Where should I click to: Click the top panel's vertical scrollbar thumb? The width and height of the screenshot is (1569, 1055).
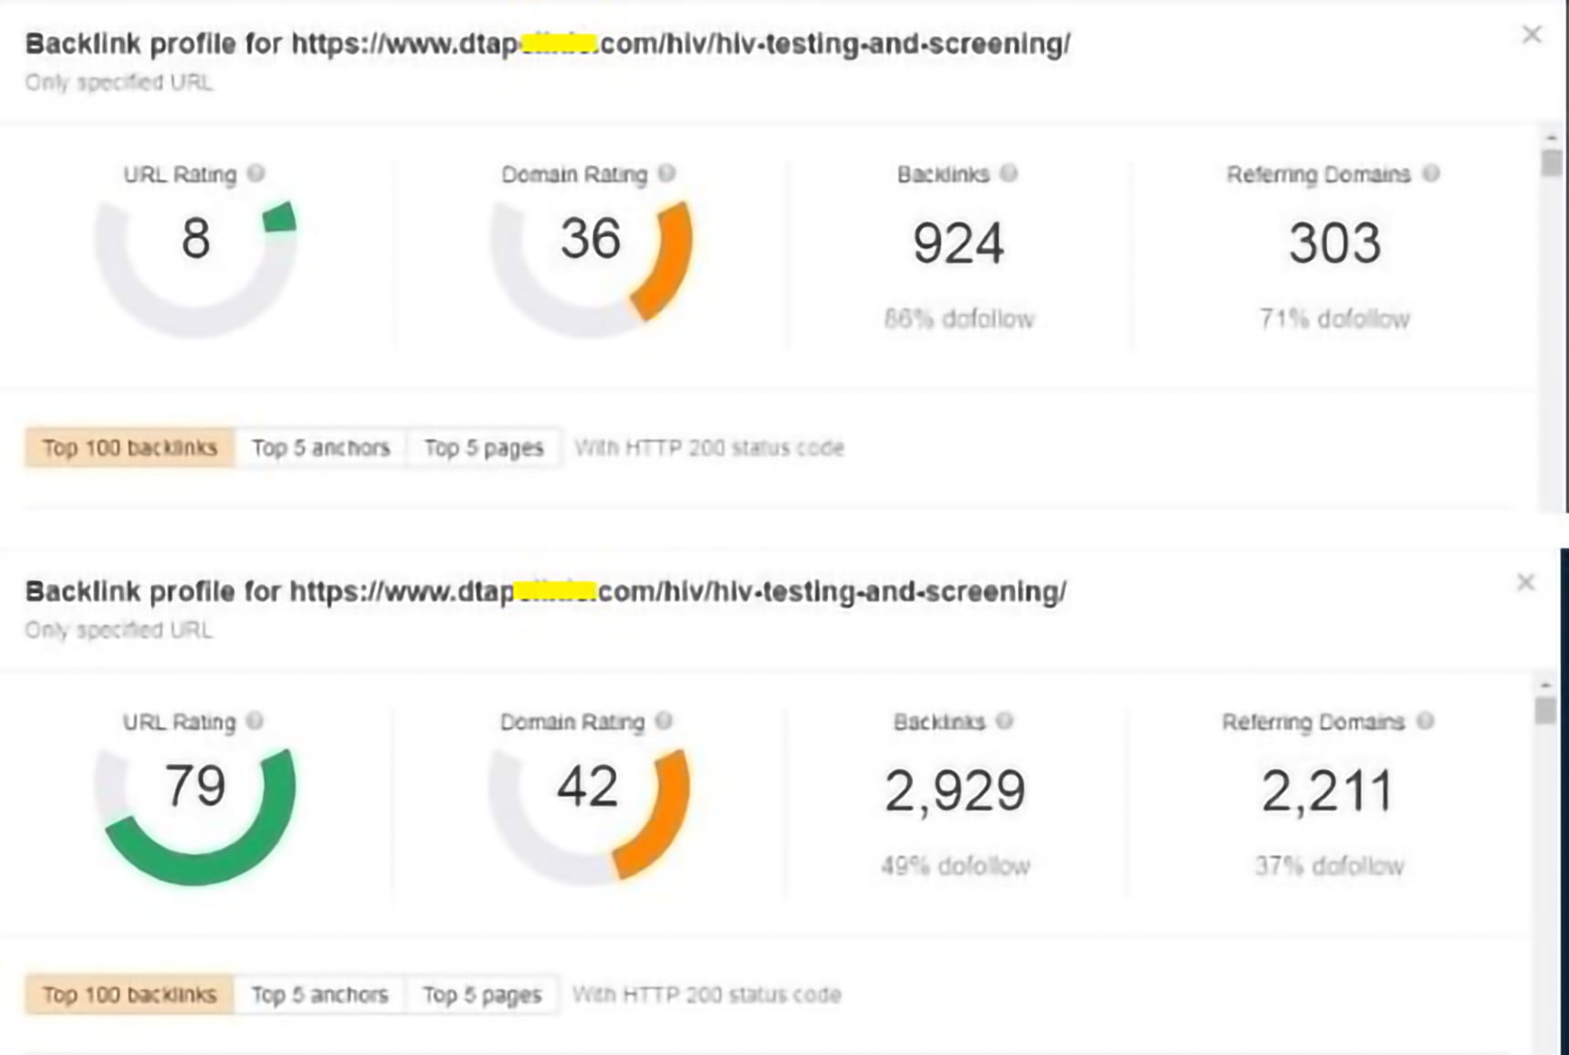1552,163
